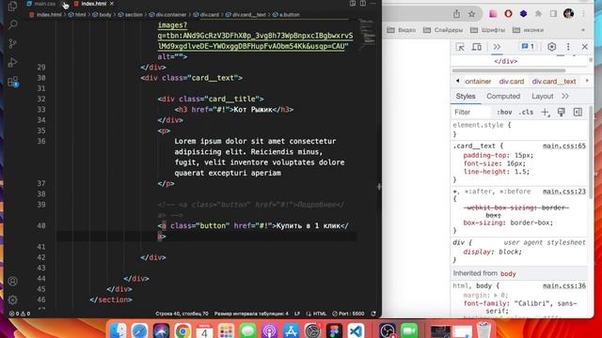602x338 pixels.
Task: Open the Source Control view
Action: coord(12,43)
